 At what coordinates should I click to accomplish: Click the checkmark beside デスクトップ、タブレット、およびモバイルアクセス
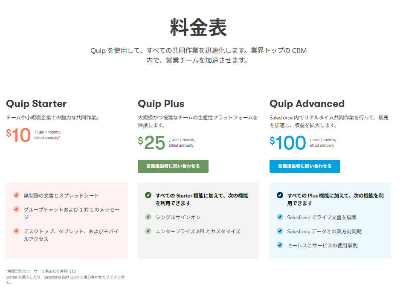click(x=17, y=232)
